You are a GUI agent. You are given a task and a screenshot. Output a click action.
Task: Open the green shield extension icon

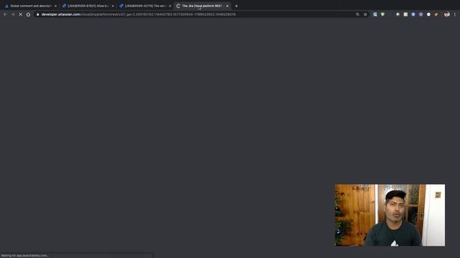382,14
